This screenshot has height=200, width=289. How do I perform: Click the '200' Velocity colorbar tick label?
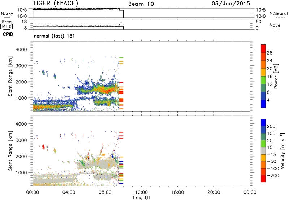271,126
